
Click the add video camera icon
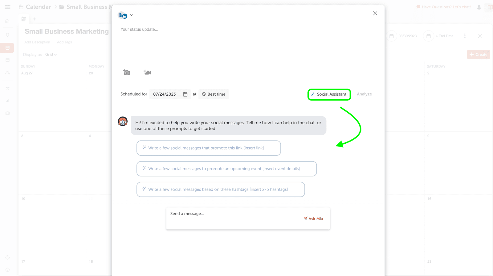[x=147, y=72]
